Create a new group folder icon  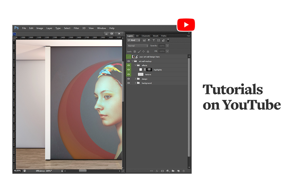click(173, 171)
